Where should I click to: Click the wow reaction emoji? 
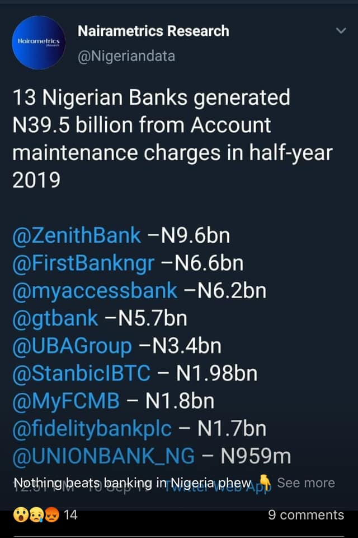pos(20,514)
